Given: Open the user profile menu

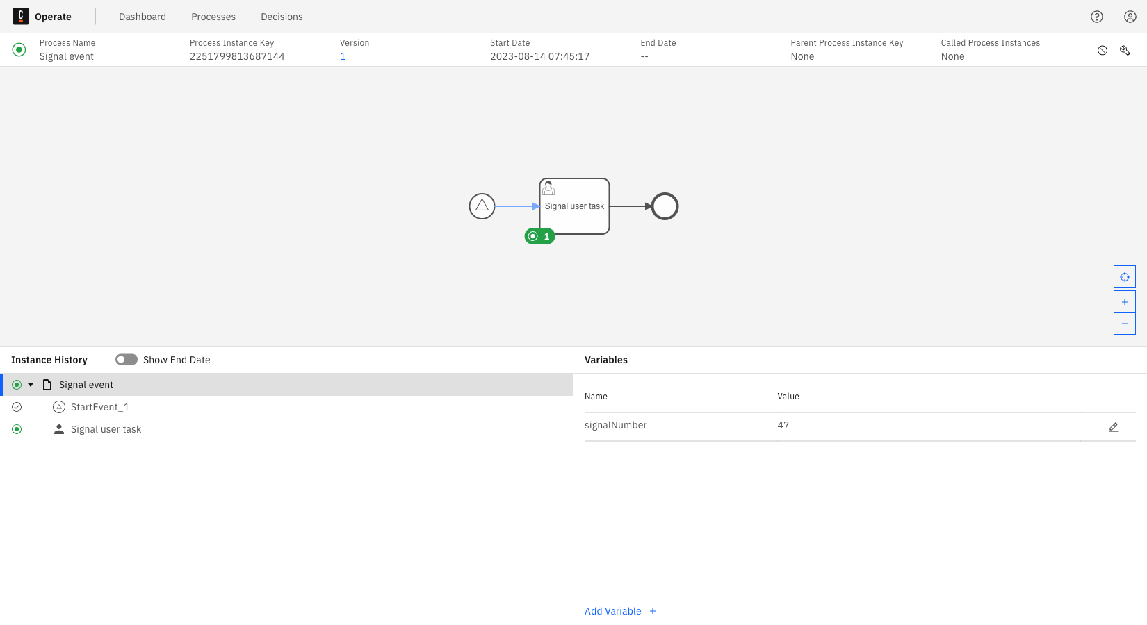Looking at the screenshot, I should coord(1130,17).
